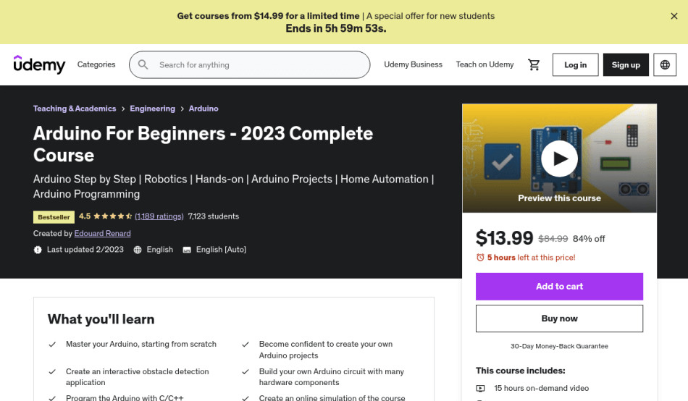
Task: Go to Teaching & Academics breadcrumb
Action: [x=75, y=109]
